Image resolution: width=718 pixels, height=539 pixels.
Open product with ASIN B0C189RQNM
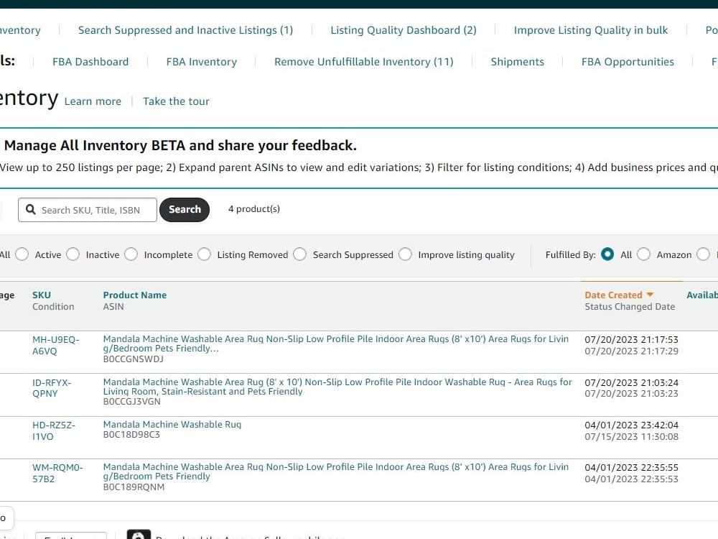tap(335, 471)
